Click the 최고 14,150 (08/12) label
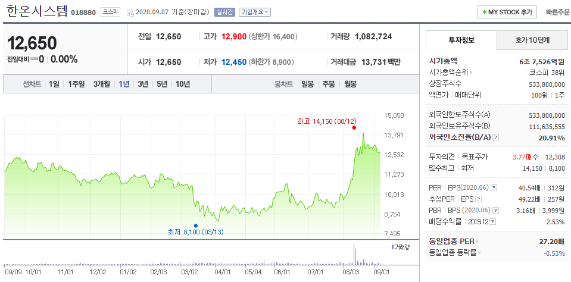This screenshot has width=571, height=282. tap(327, 121)
